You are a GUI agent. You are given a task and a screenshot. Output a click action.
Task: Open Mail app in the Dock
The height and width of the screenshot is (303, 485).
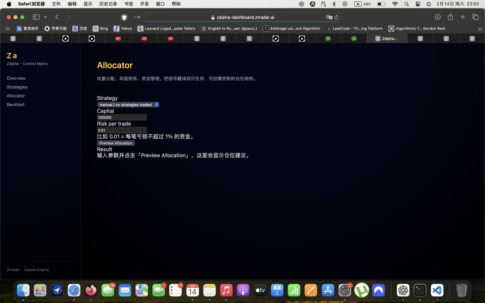click(125, 290)
